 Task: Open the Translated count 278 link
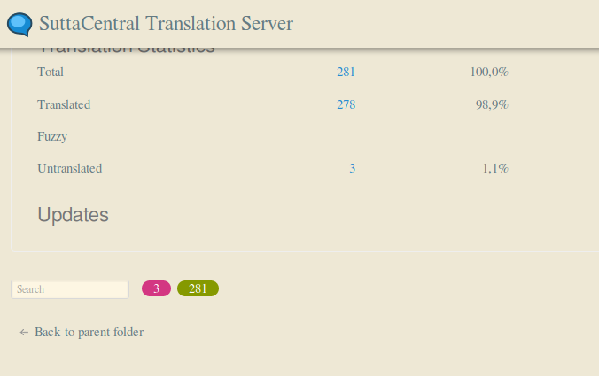pyautogui.click(x=346, y=104)
